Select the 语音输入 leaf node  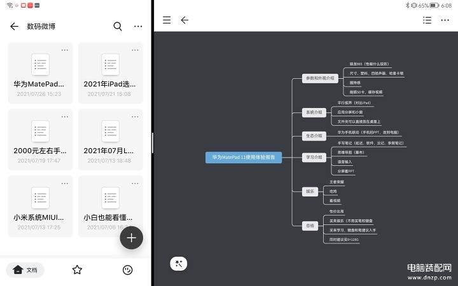coord(345,161)
